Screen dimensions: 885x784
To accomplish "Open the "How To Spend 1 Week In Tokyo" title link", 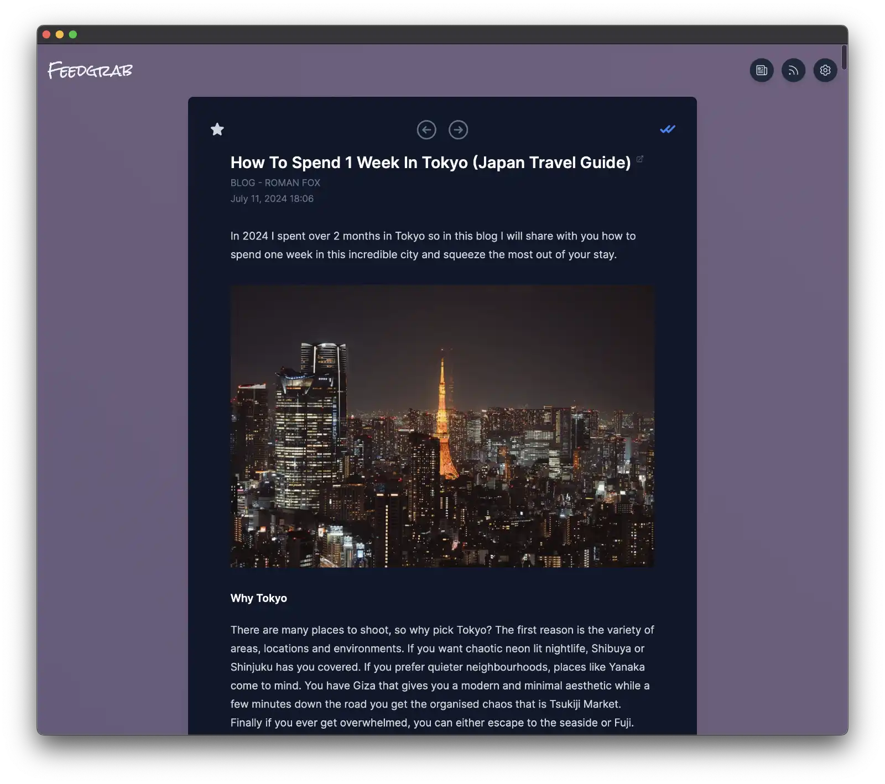I will [430, 162].
